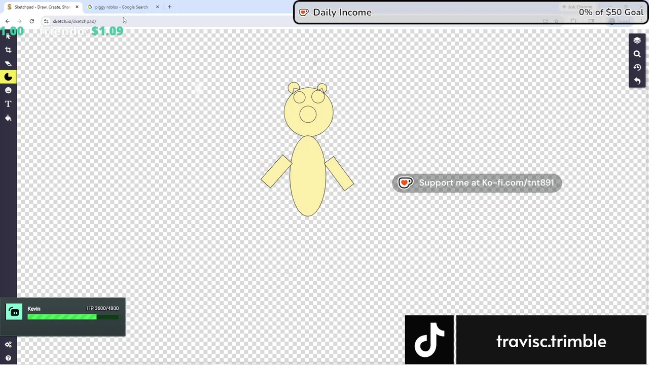Click the travisc.trimble username label
The width and height of the screenshot is (649, 365).
(551, 341)
